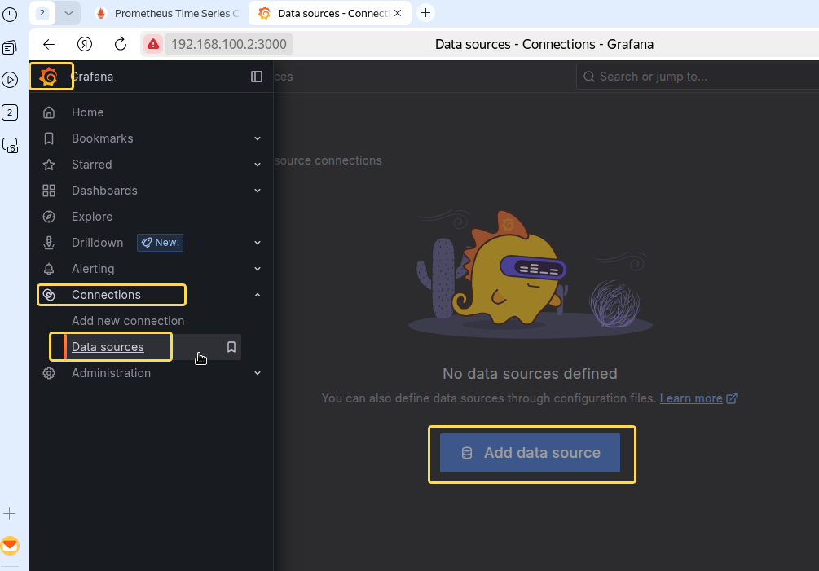819x571 pixels.
Task: Expand the Dashboards chevron
Action: (258, 191)
